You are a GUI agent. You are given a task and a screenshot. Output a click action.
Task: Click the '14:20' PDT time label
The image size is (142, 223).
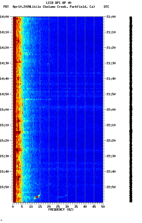[4, 48]
